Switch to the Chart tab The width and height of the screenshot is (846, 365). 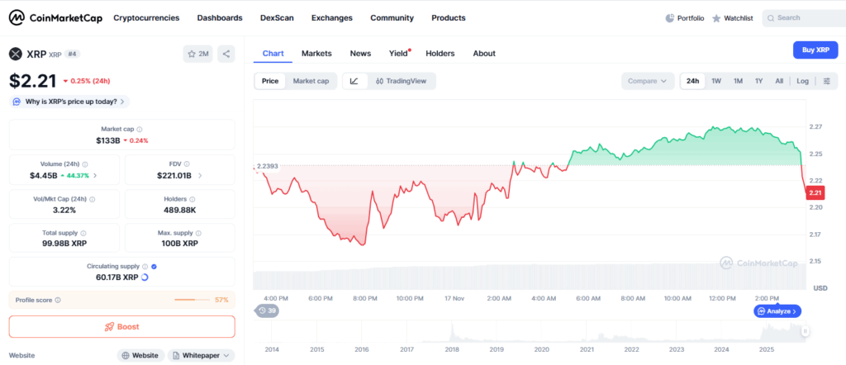[x=273, y=54]
